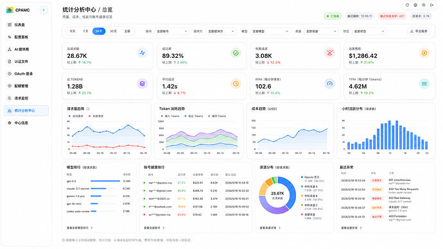Viewport: 443px width, 249px height.
Task: Open 仪表盘 dashboard in the sidebar
Action: [26, 25]
